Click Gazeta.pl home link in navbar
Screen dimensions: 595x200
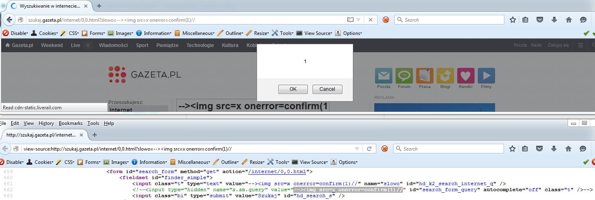pos(19,45)
